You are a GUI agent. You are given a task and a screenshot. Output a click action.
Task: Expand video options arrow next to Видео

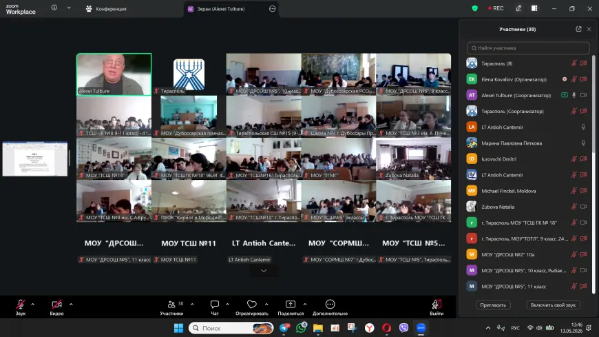pyautogui.click(x=71, y=305)
